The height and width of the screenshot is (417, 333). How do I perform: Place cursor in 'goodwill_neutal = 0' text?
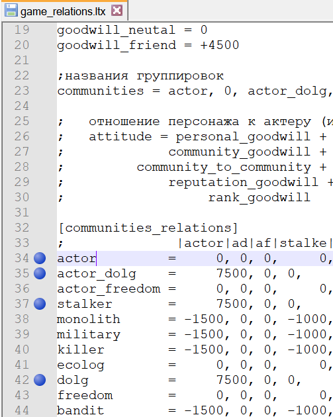pyautogui.click(x=132, y=30)
